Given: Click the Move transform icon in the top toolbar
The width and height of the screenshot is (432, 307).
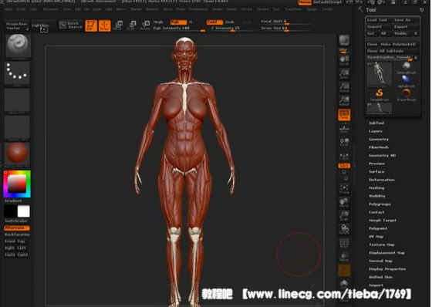Looking at the screenshot, I should 118,25.
